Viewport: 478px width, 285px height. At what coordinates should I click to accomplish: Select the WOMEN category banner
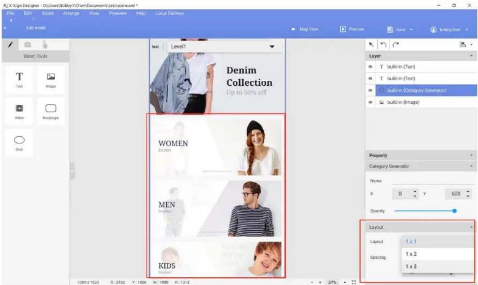pos(216,147)
